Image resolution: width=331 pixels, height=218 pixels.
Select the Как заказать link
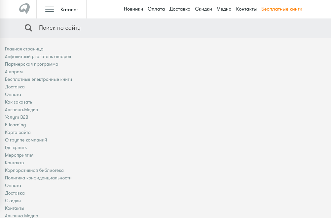18,102
